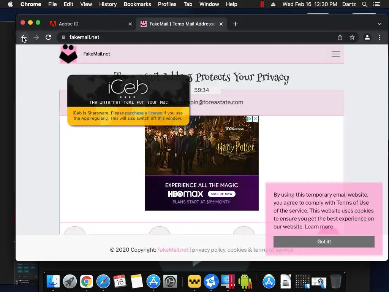Open the Tab menu
Viewport: 389px width, 292px height.
click(188, 4)
